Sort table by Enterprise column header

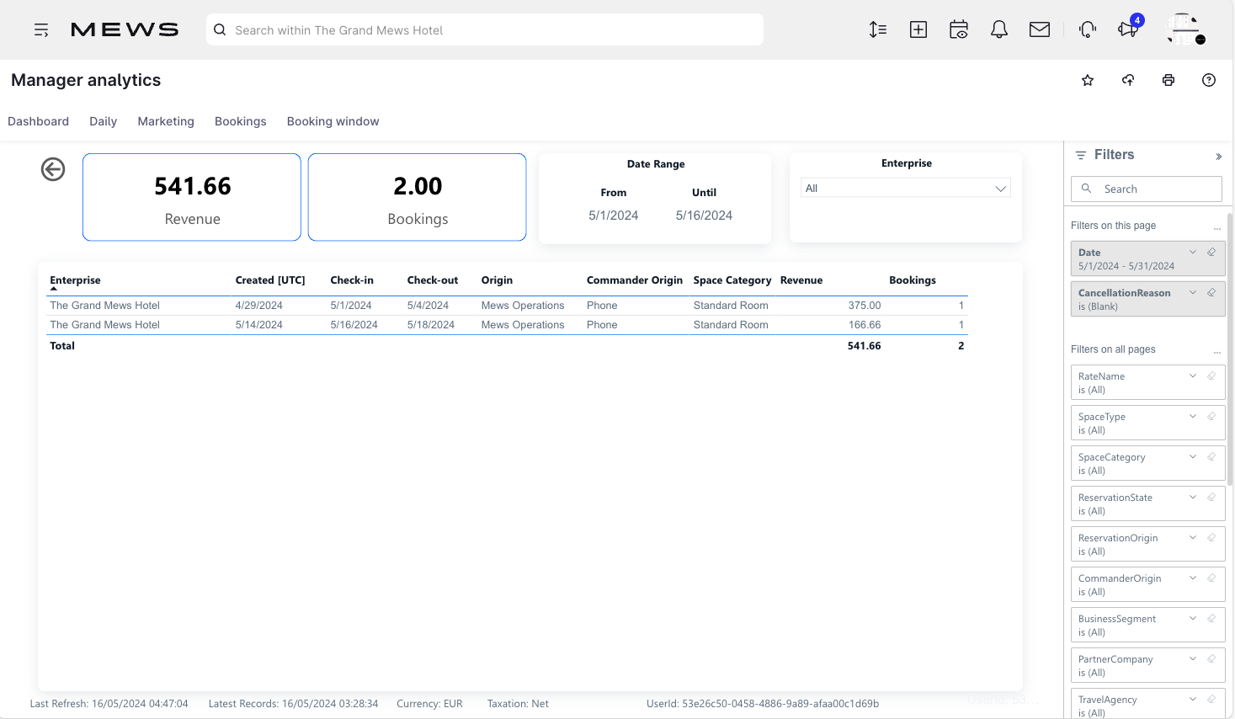75,280
